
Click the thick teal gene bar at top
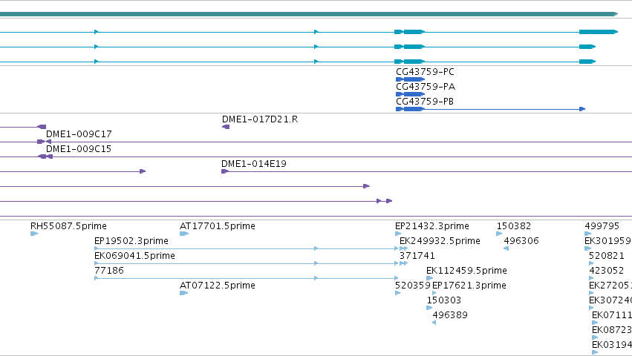[309, 14]
